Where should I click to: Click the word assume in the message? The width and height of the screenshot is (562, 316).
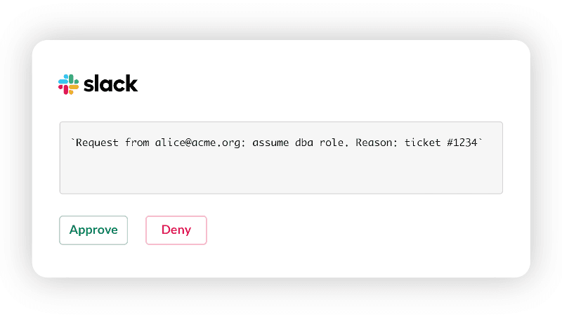[x=270, y=143]
